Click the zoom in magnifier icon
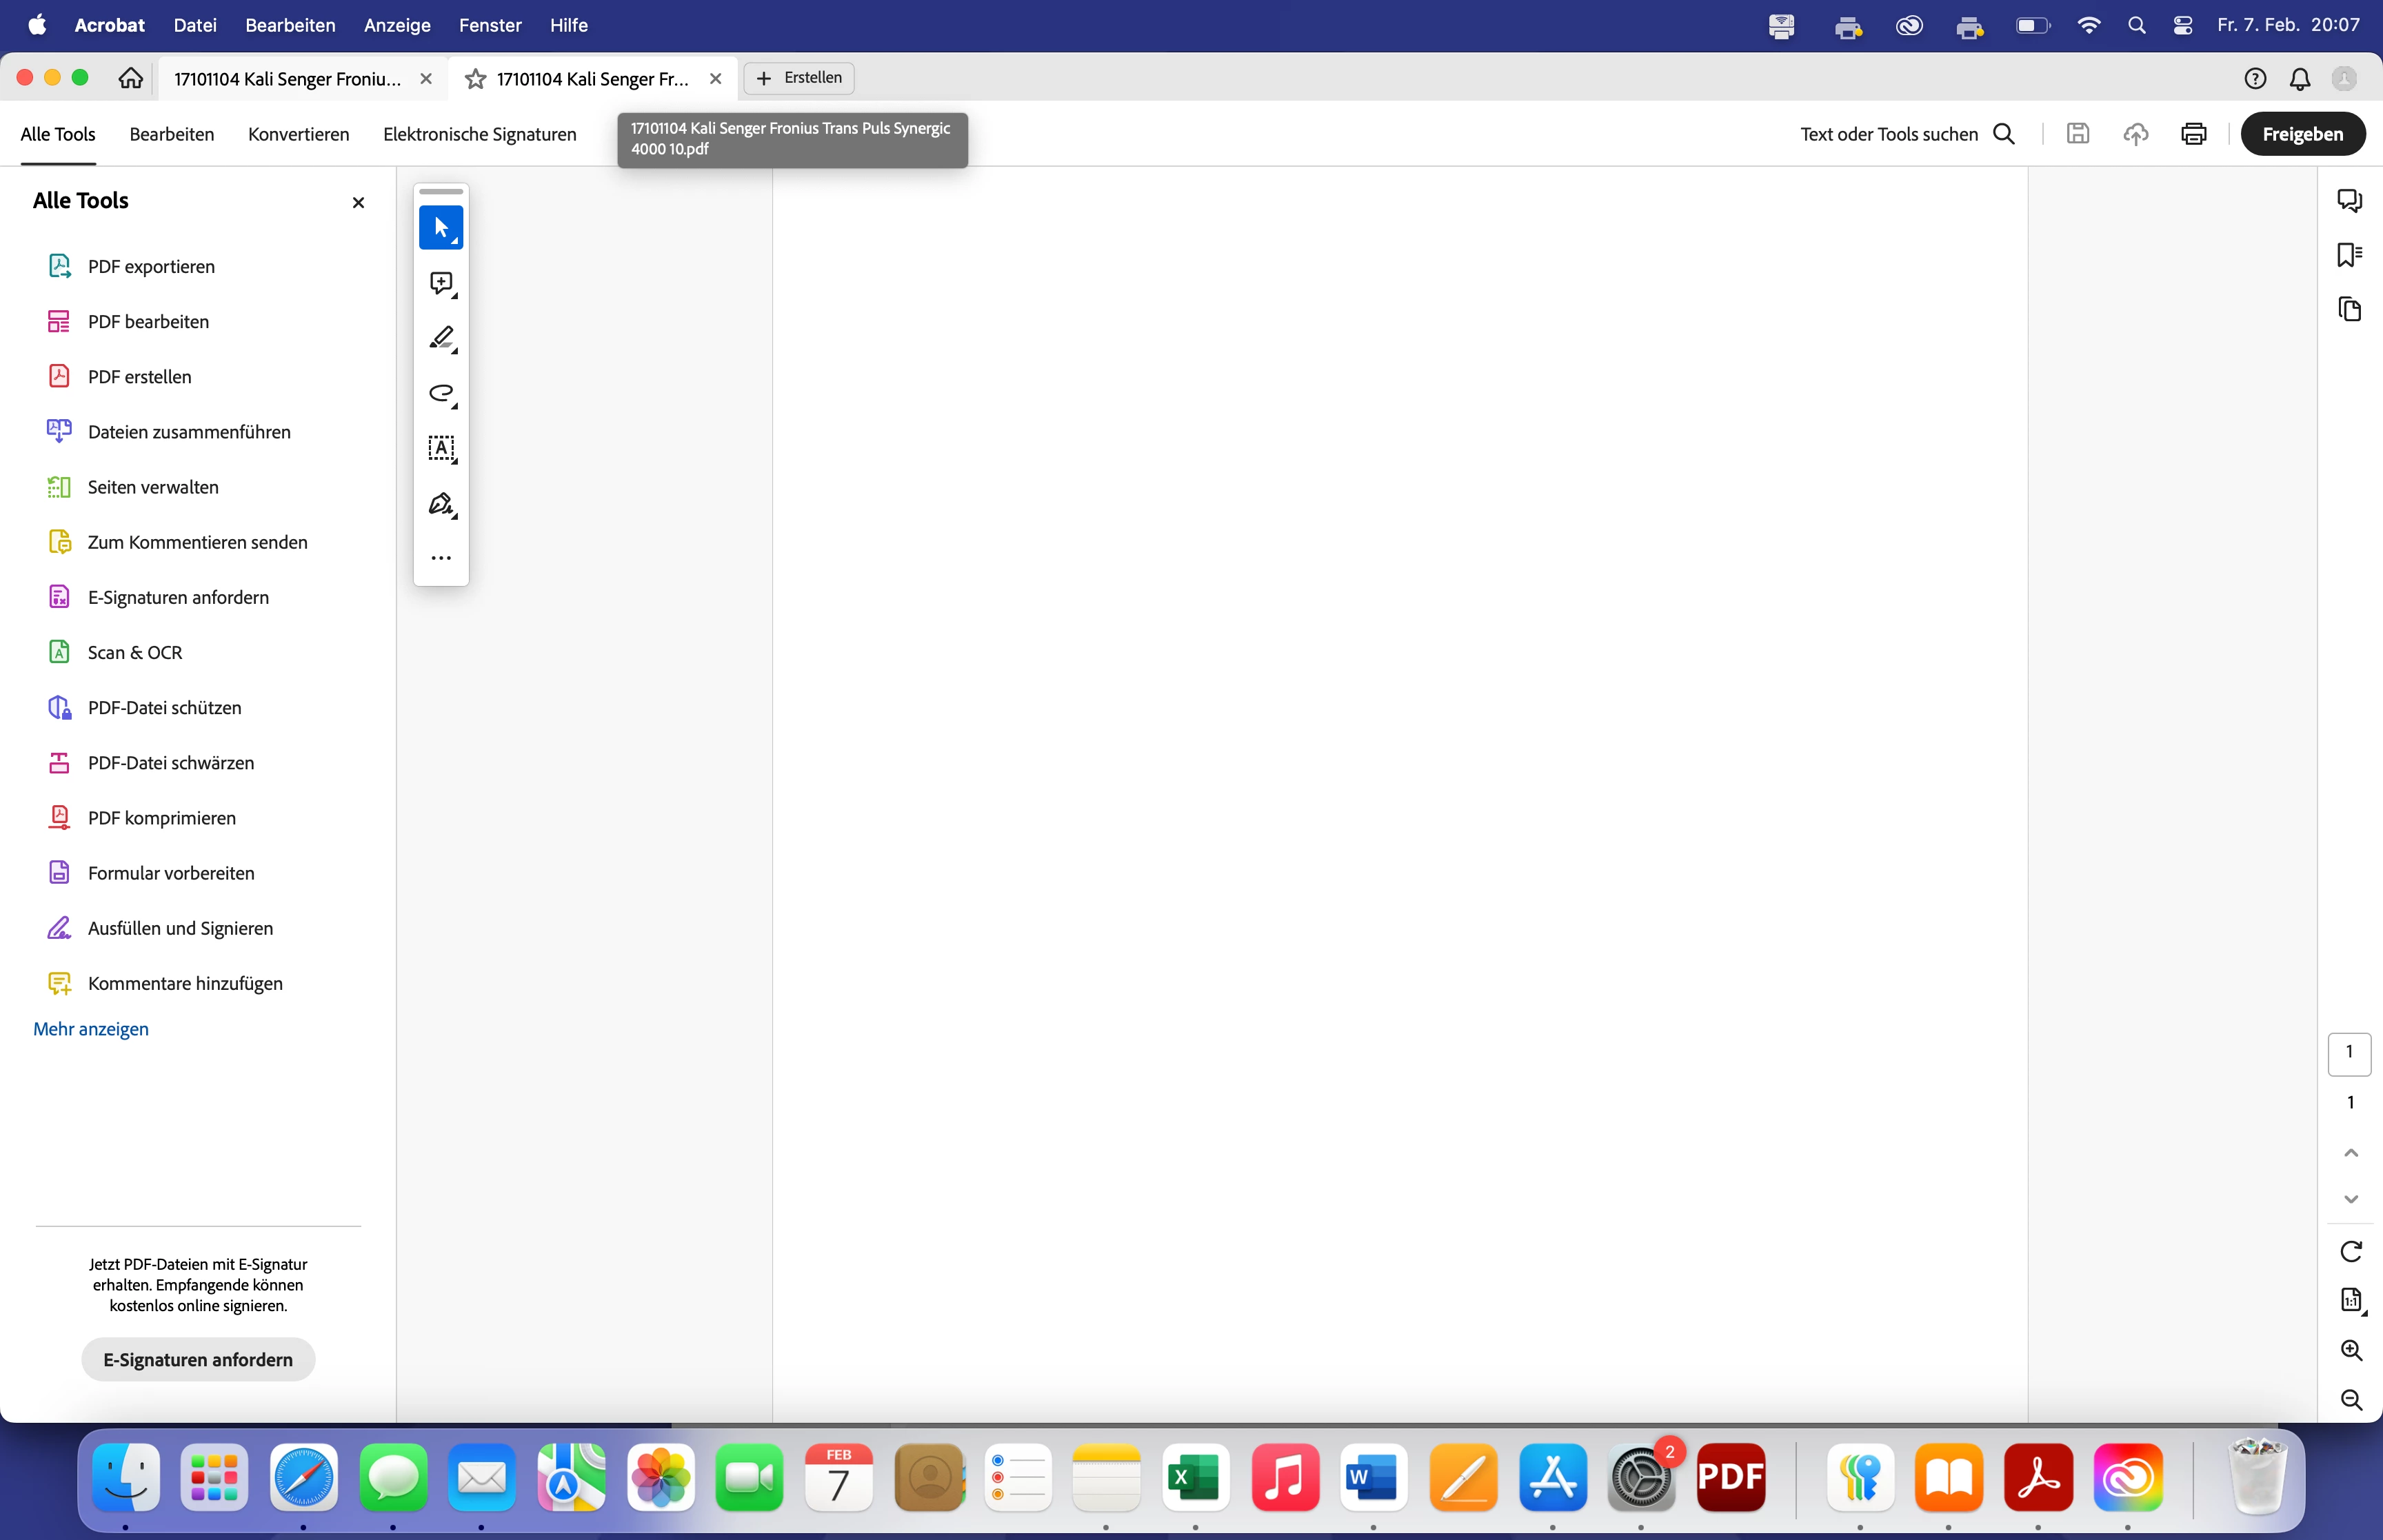The width and height of the screenshot is (2383, 1540). 2350,1350
